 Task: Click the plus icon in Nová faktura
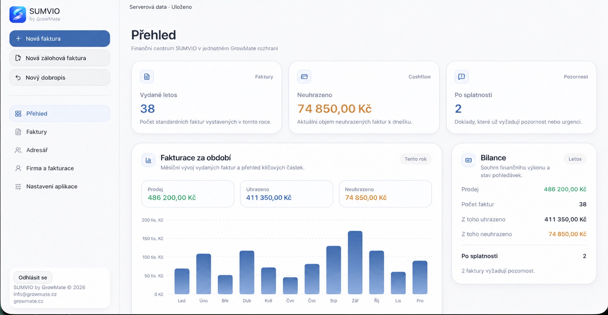tap(18, 39)
